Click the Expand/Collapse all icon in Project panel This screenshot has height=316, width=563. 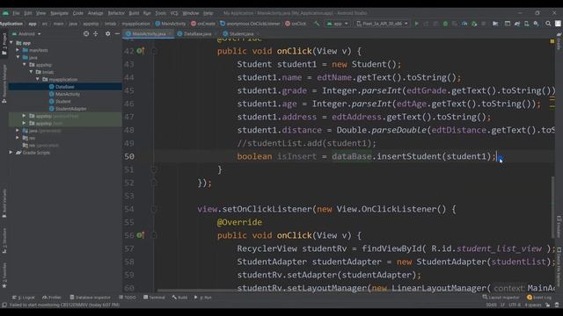point(96,33)
